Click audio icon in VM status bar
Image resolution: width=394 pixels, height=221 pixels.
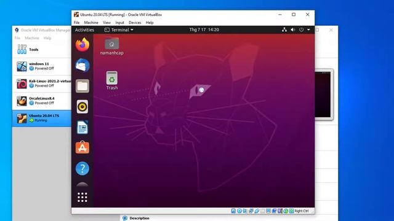[x=245, y=211]
